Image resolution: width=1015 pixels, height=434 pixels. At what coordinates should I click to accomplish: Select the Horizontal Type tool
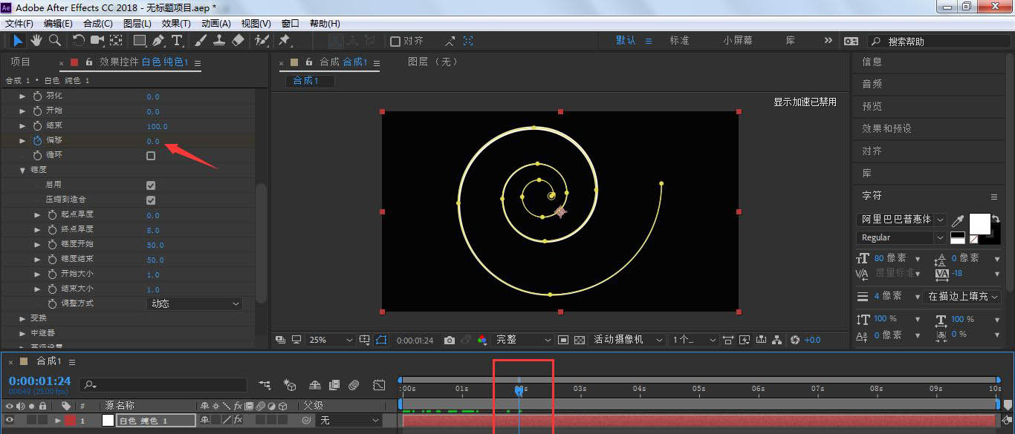pyautogui.click(x=177, y=41)
